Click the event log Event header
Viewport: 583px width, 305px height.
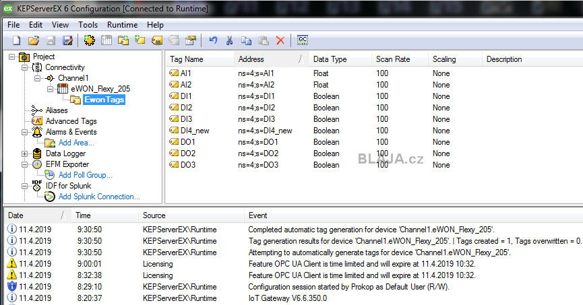[x=413, y=215]
